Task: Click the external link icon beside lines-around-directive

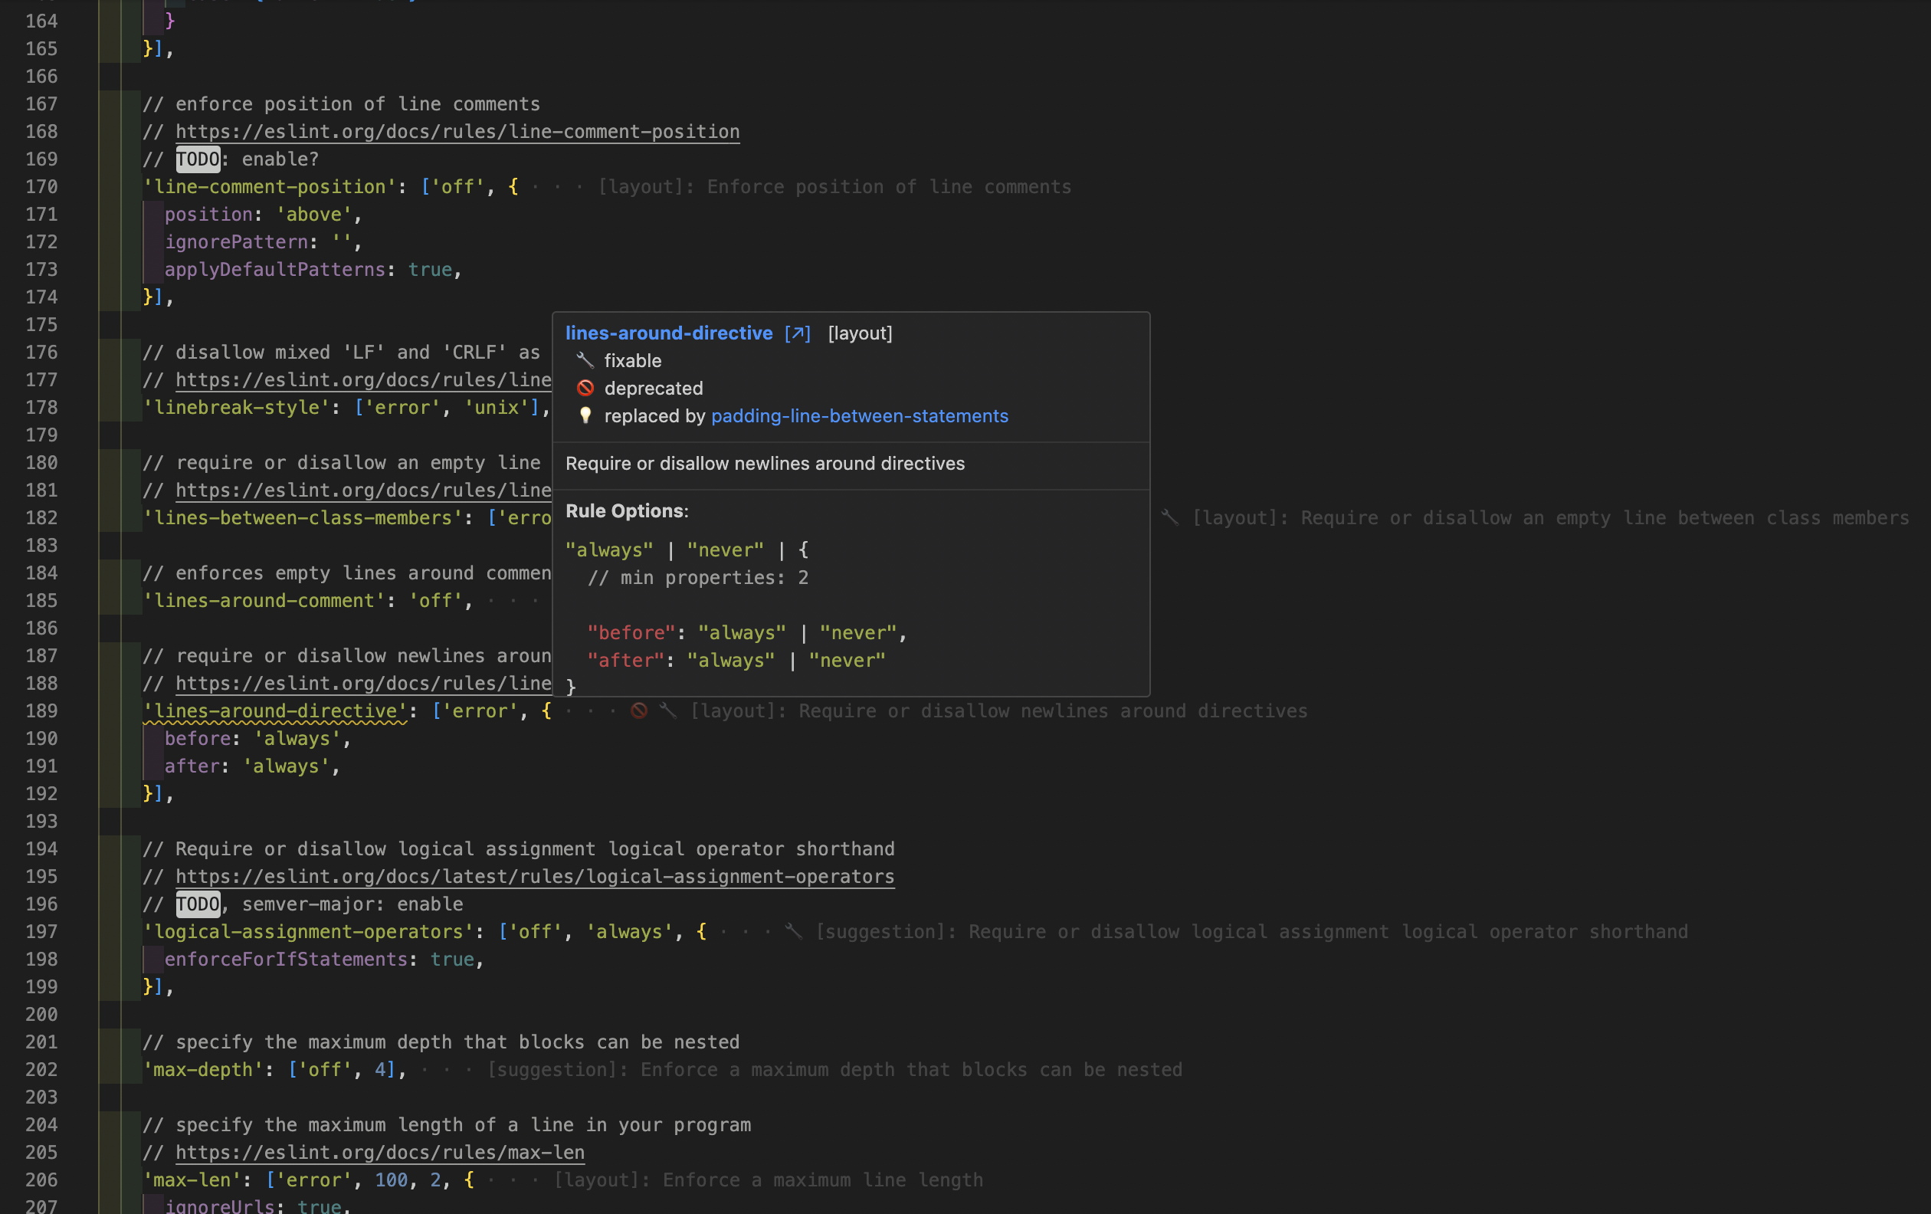Action: coord(797,333)
